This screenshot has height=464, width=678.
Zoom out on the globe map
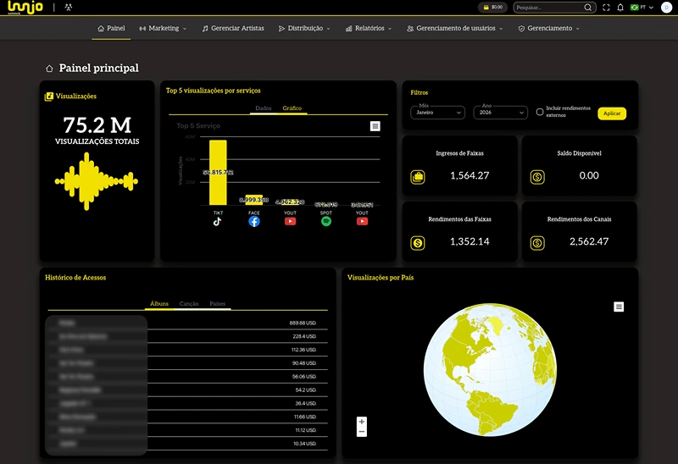coord(362,432)
